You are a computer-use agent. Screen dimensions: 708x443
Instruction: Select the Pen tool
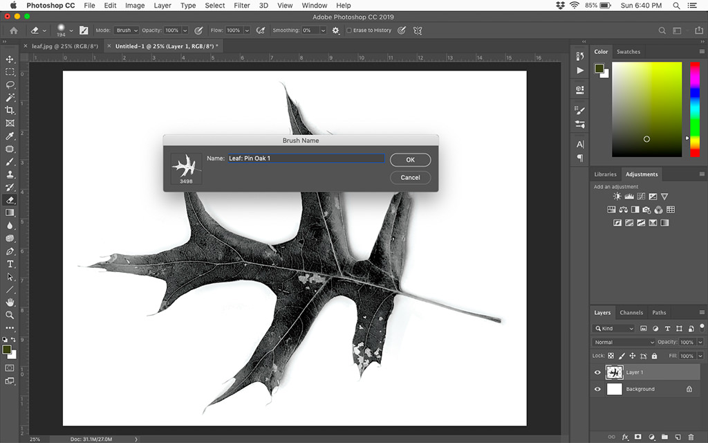point(10,251)
